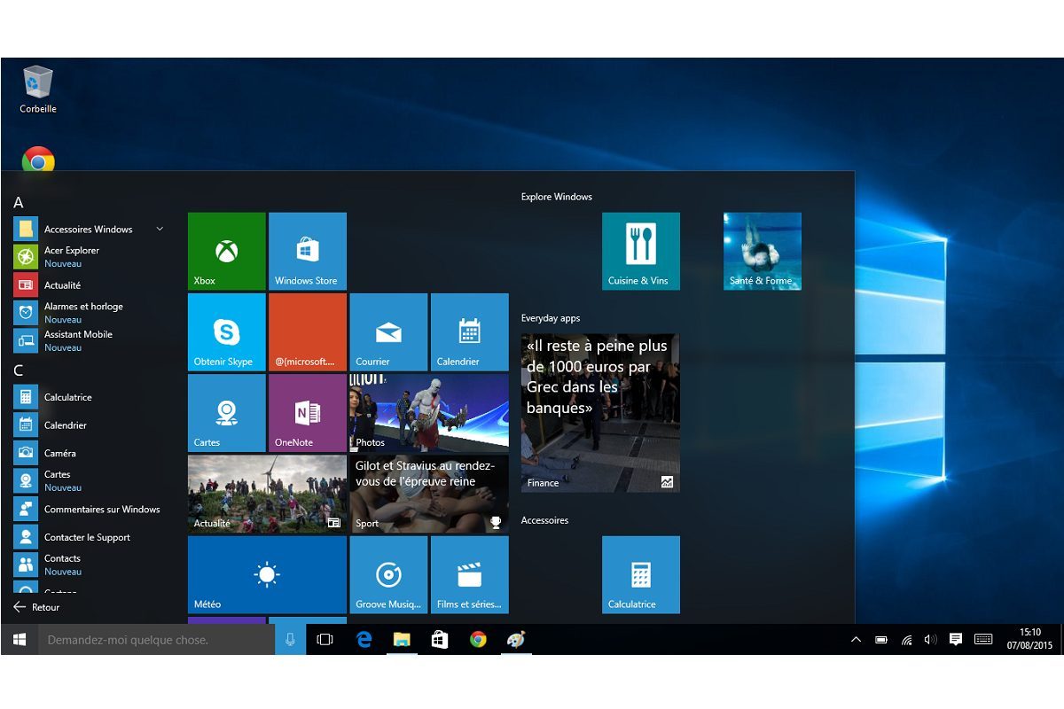Open Microsoft Edge from the taskbar
This screenshot has width=1064, height=709.
(x=364, y=640)
